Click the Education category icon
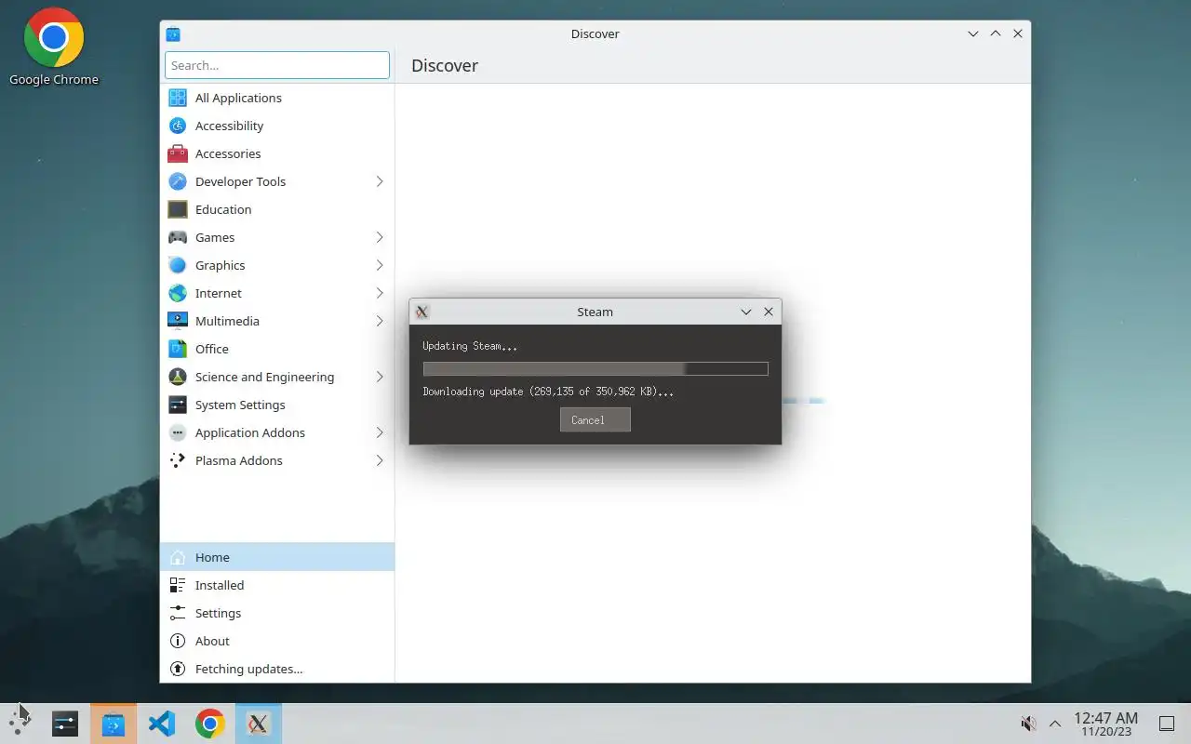The width and height of the screenshot is (1191, 744). pyautogui.click(x=178, y=209)
